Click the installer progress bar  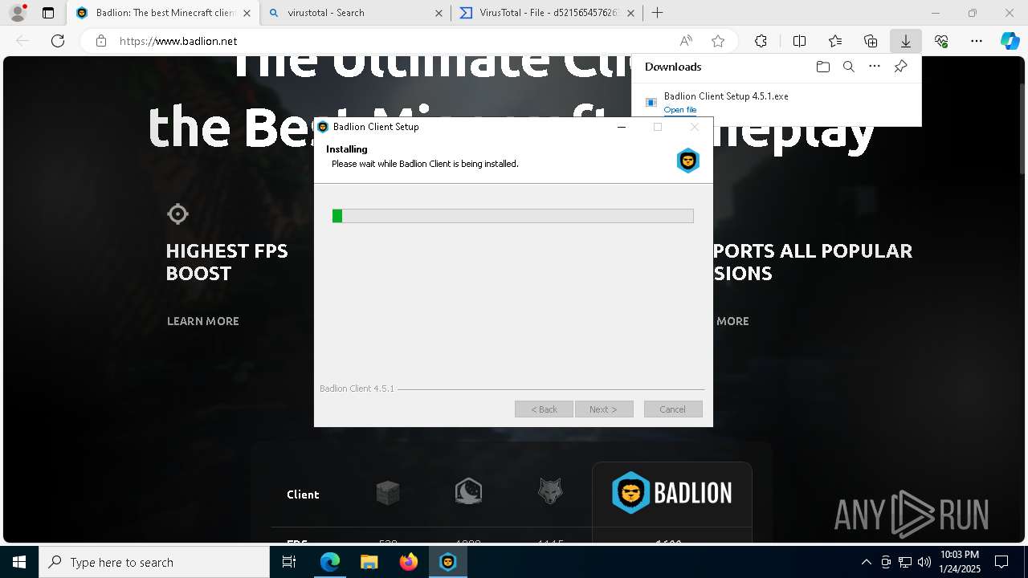click(513, 216)
